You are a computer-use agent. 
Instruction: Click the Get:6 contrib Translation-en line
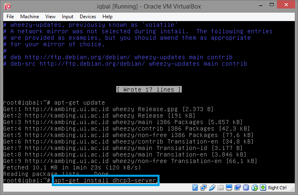pos(128,141)
